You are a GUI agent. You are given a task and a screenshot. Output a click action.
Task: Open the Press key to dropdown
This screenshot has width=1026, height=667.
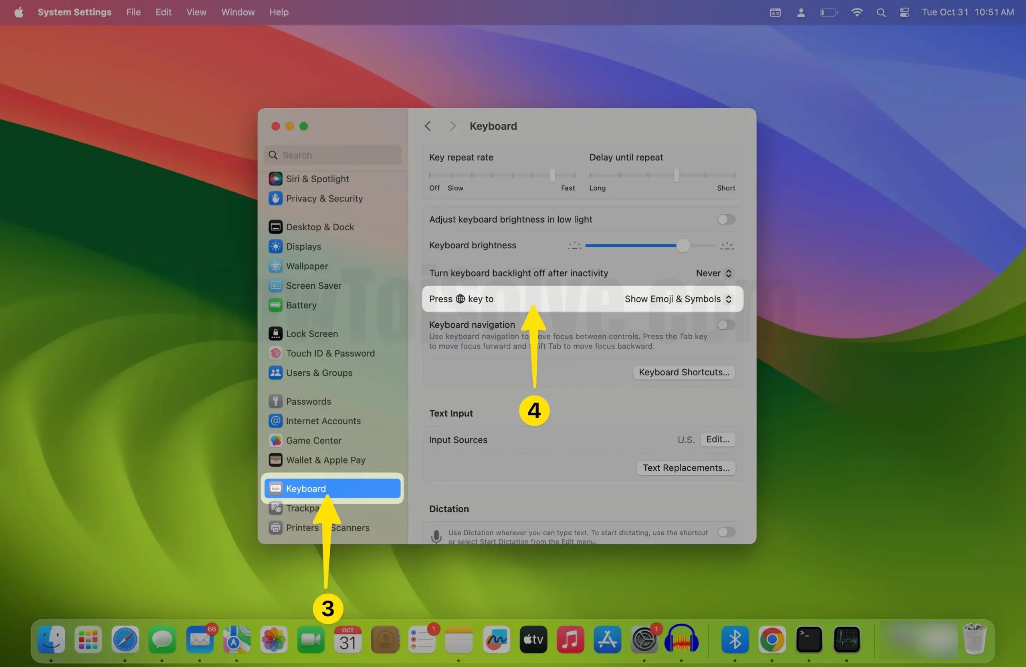point(677,298)
